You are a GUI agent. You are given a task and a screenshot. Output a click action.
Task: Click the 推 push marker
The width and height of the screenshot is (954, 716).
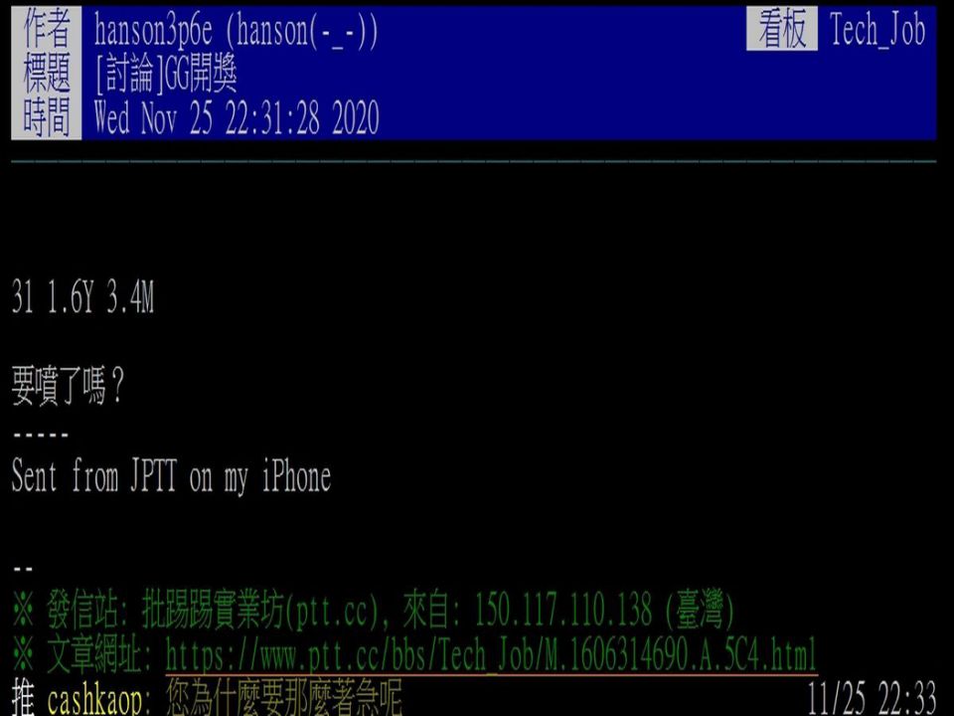click(23, 698)
